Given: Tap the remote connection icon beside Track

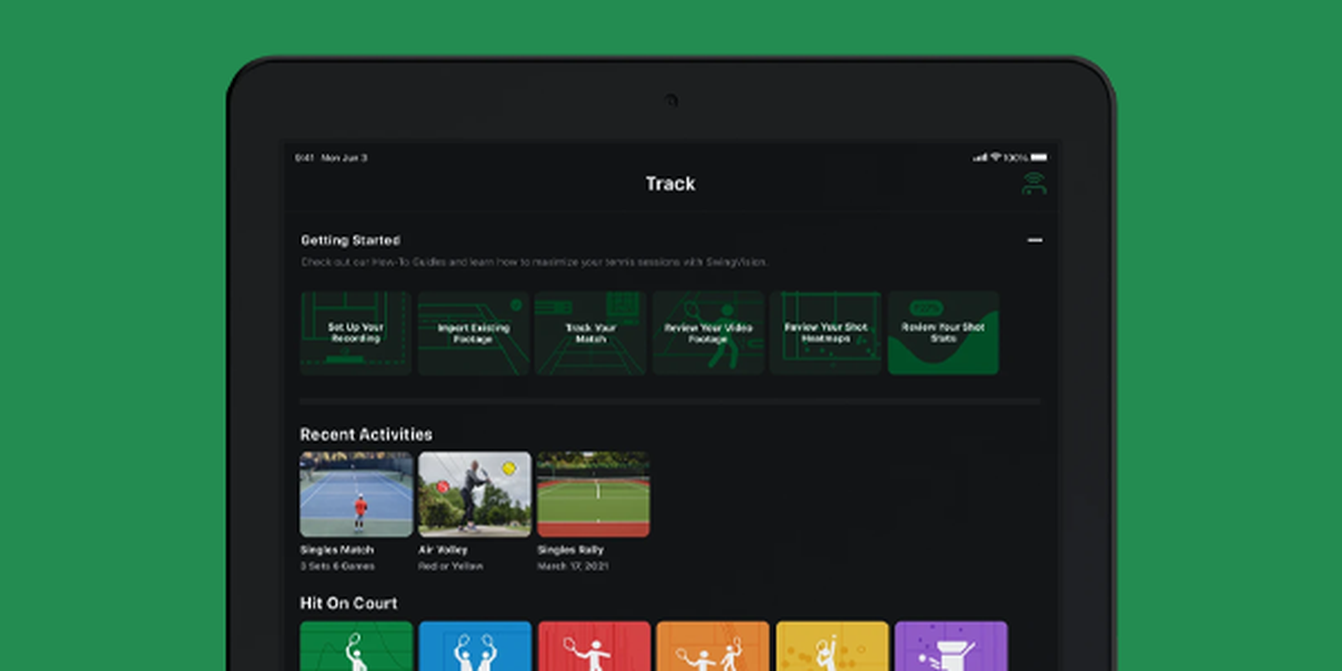Looking at the screenshot, I should click(1034, 184).
